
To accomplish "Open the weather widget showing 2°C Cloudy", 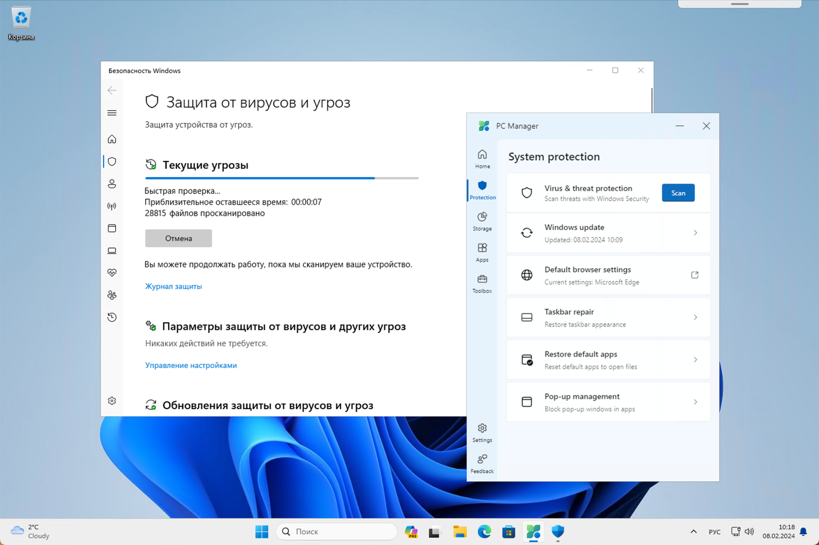I will (30, 531).
